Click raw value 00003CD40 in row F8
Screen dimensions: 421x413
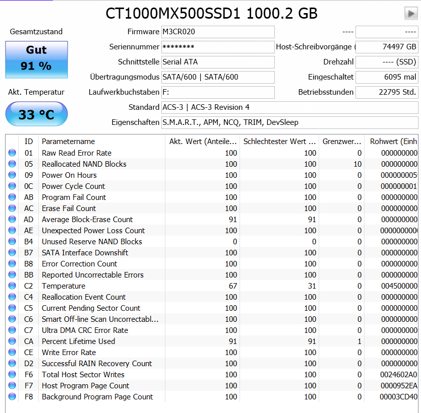[x=398, y=397]
